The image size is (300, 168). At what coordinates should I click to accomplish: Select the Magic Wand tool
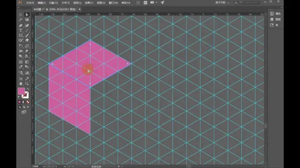(21, 20)
